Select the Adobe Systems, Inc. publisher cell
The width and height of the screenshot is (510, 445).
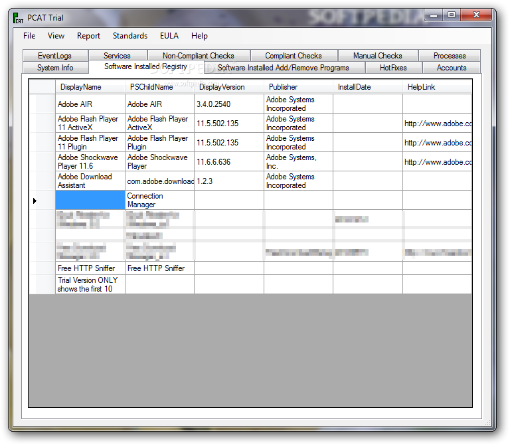[298, 161]
